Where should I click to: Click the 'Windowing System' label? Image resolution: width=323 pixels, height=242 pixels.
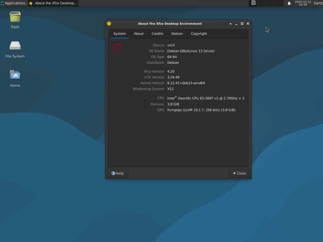click(148, 89)
